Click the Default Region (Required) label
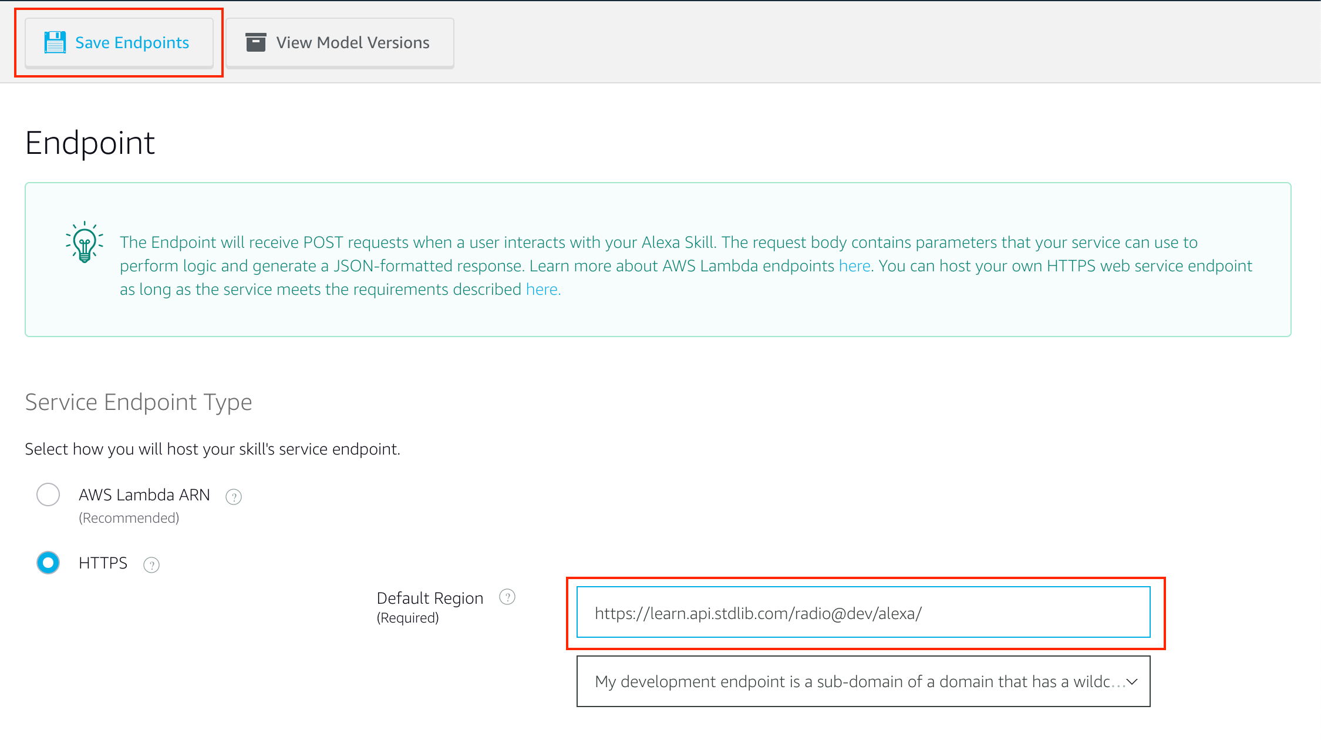Viewport: 1321px width, 740px height. tap(430, 607)
